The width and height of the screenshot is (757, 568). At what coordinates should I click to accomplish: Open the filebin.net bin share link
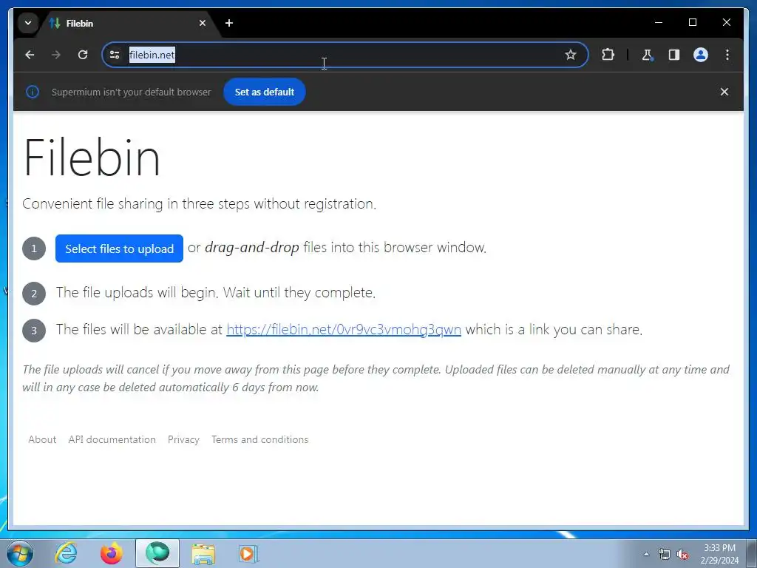tap(344, 329)
